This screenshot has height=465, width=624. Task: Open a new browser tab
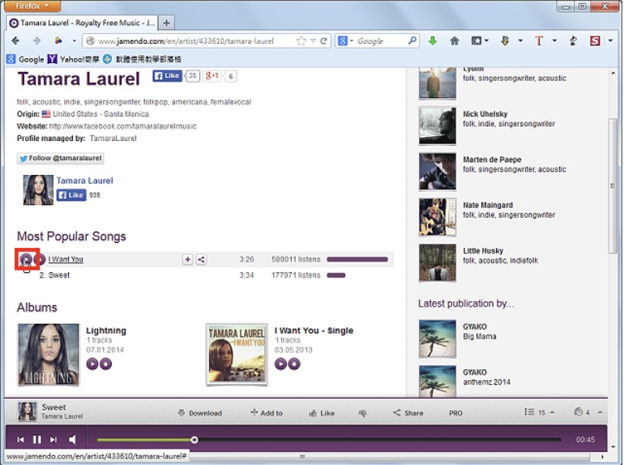166,23
